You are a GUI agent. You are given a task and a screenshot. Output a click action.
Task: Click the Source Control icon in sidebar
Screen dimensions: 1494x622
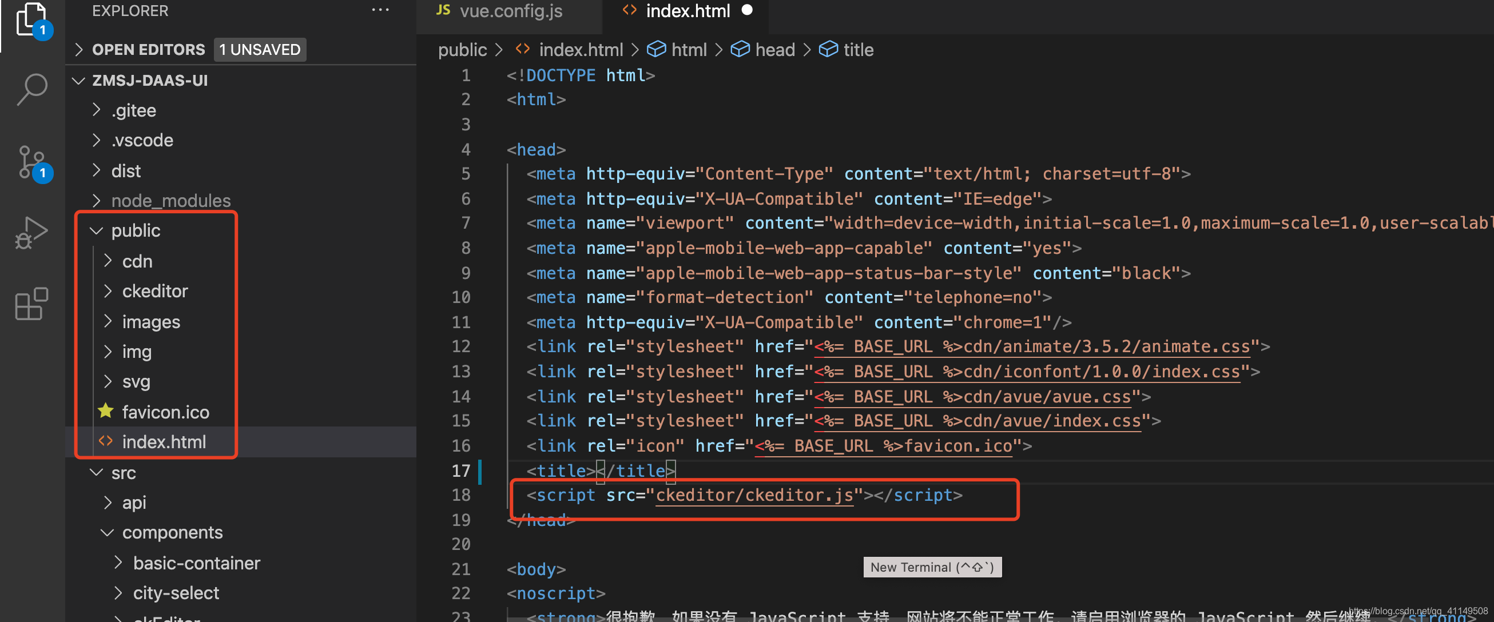point(26,166)
